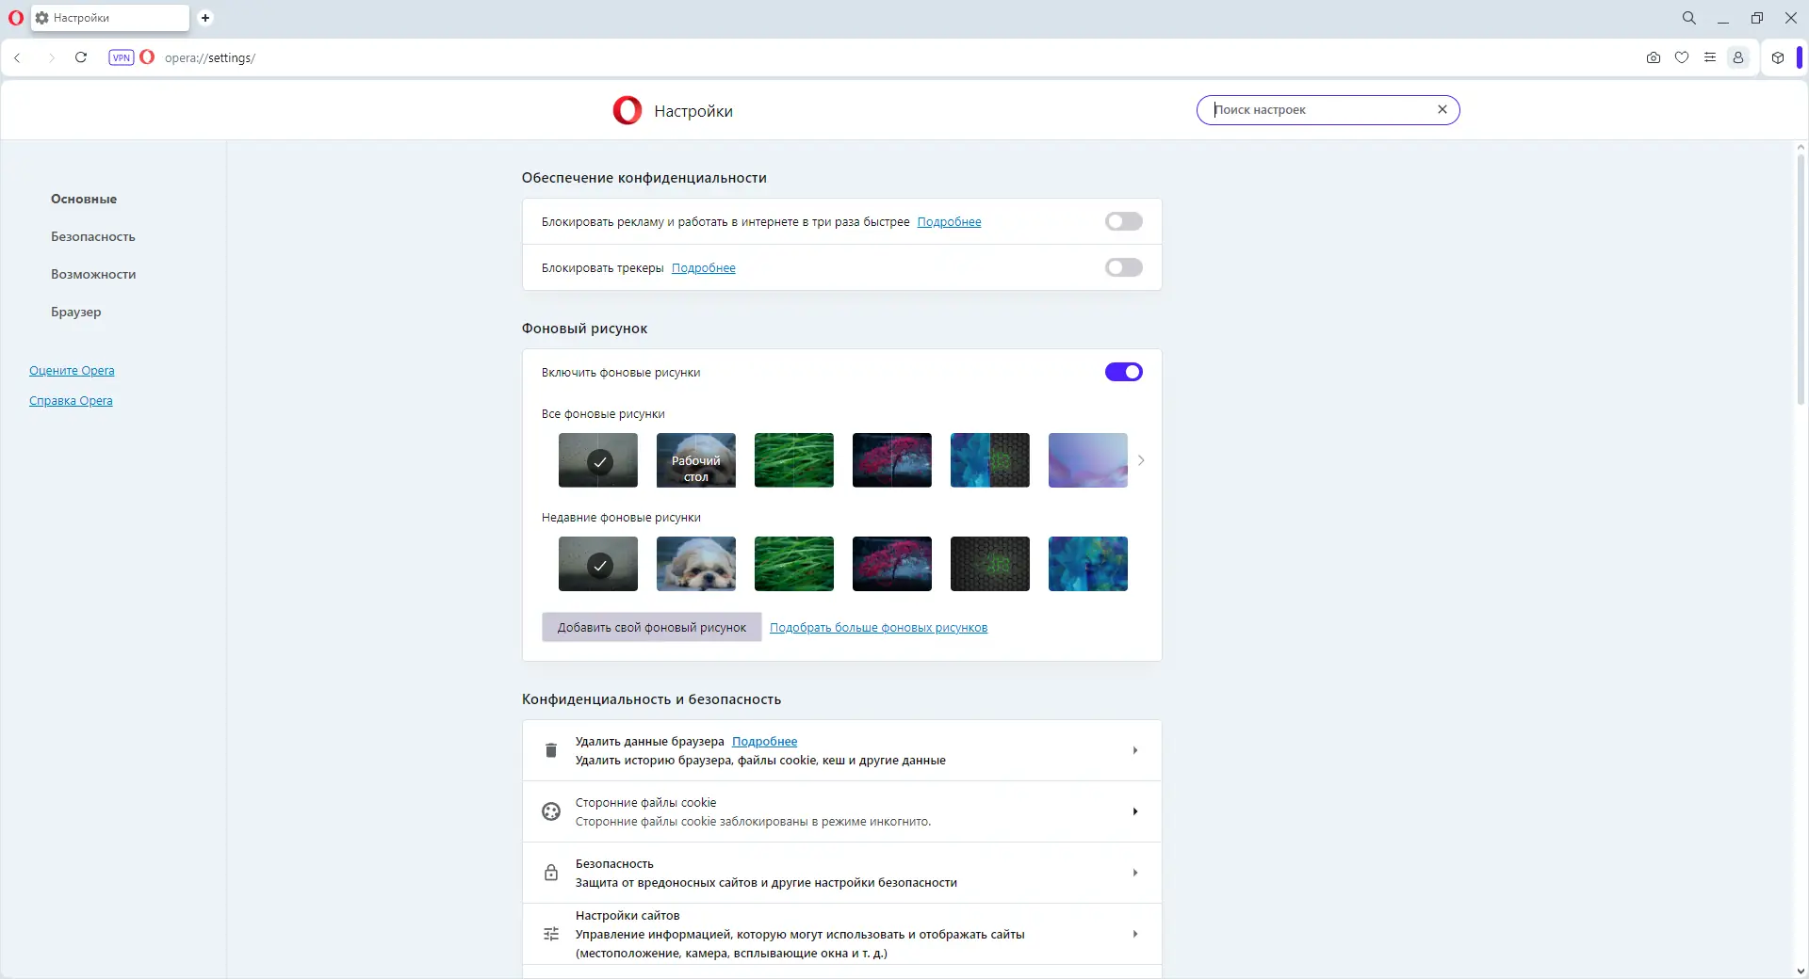The width and height of the screenshot is (1809, 979).
Task: Select the Браузер section in the sidebar
Action: click(x=75, y=312)
